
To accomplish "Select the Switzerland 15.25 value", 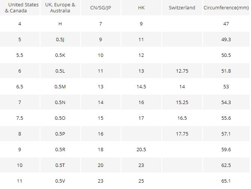I will [182, 103].
